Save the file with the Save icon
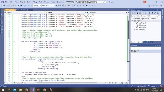164x92 pixels. point(18,6)
